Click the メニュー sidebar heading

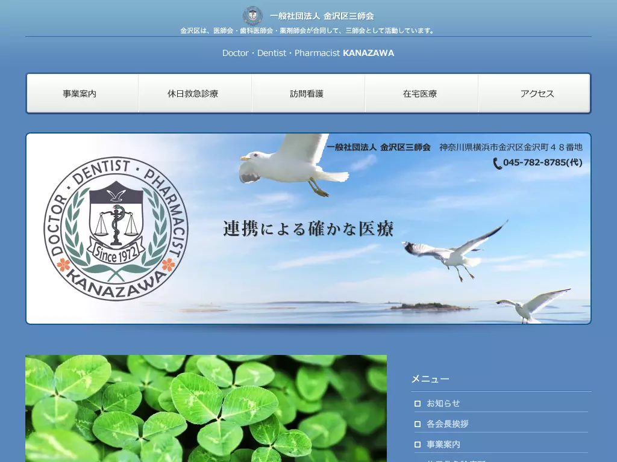[x=430, y=379]
